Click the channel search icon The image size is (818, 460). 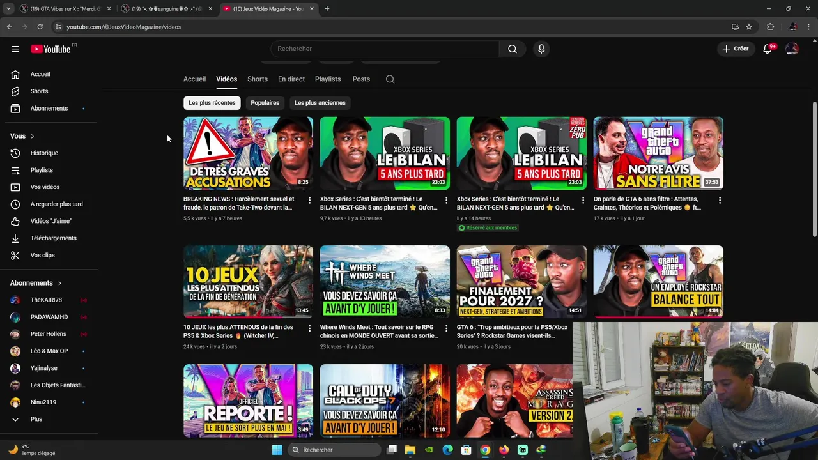[x=390, y=79]
